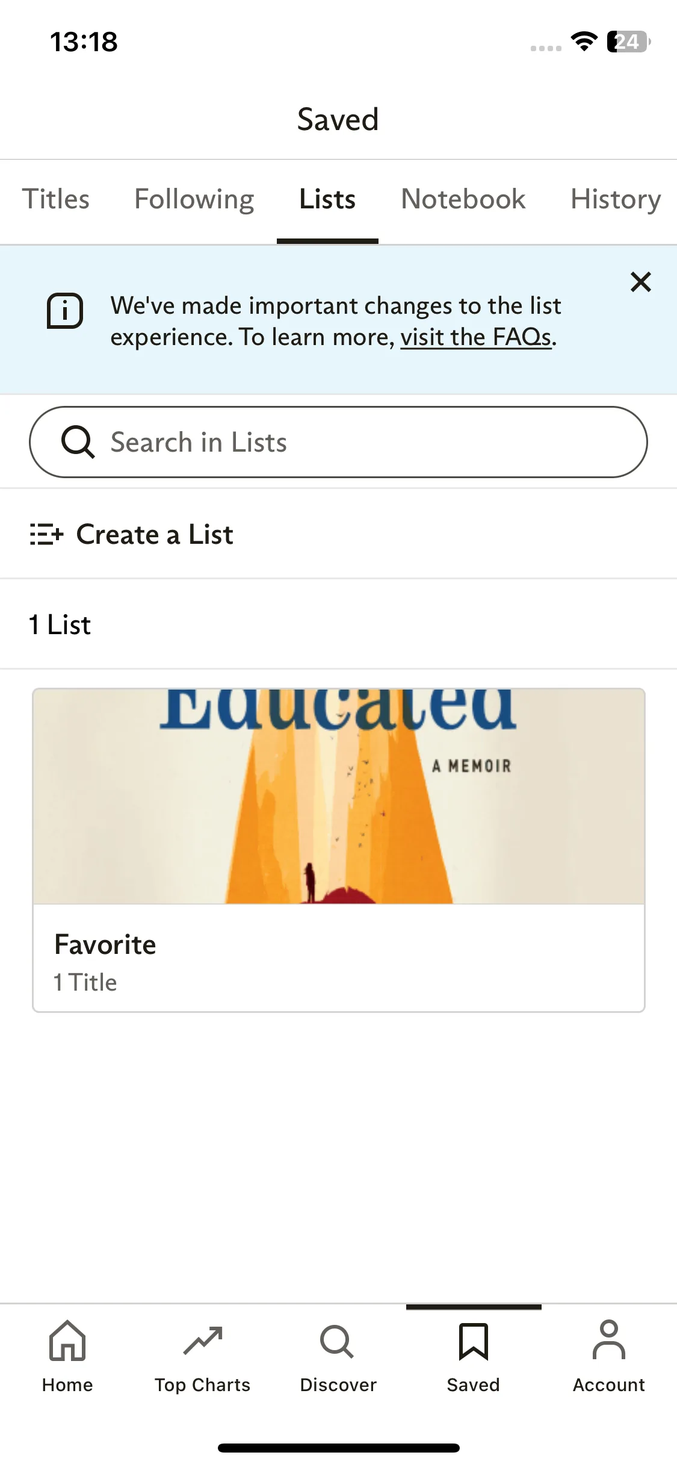Open the Notebook tab
The height and width of the screenshot is (1467, 677).
(x=463, y=199)
